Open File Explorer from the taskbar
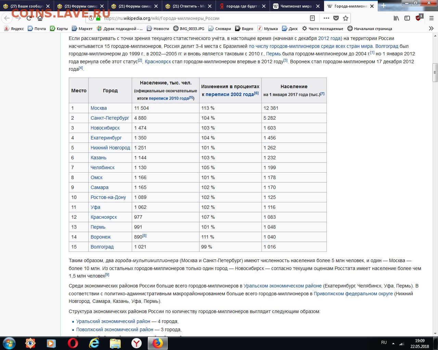 (115, 343)
